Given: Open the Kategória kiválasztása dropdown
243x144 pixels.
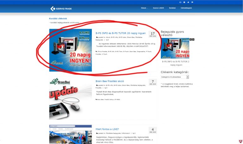Looking at the screenshot, I should pos(175,77).
